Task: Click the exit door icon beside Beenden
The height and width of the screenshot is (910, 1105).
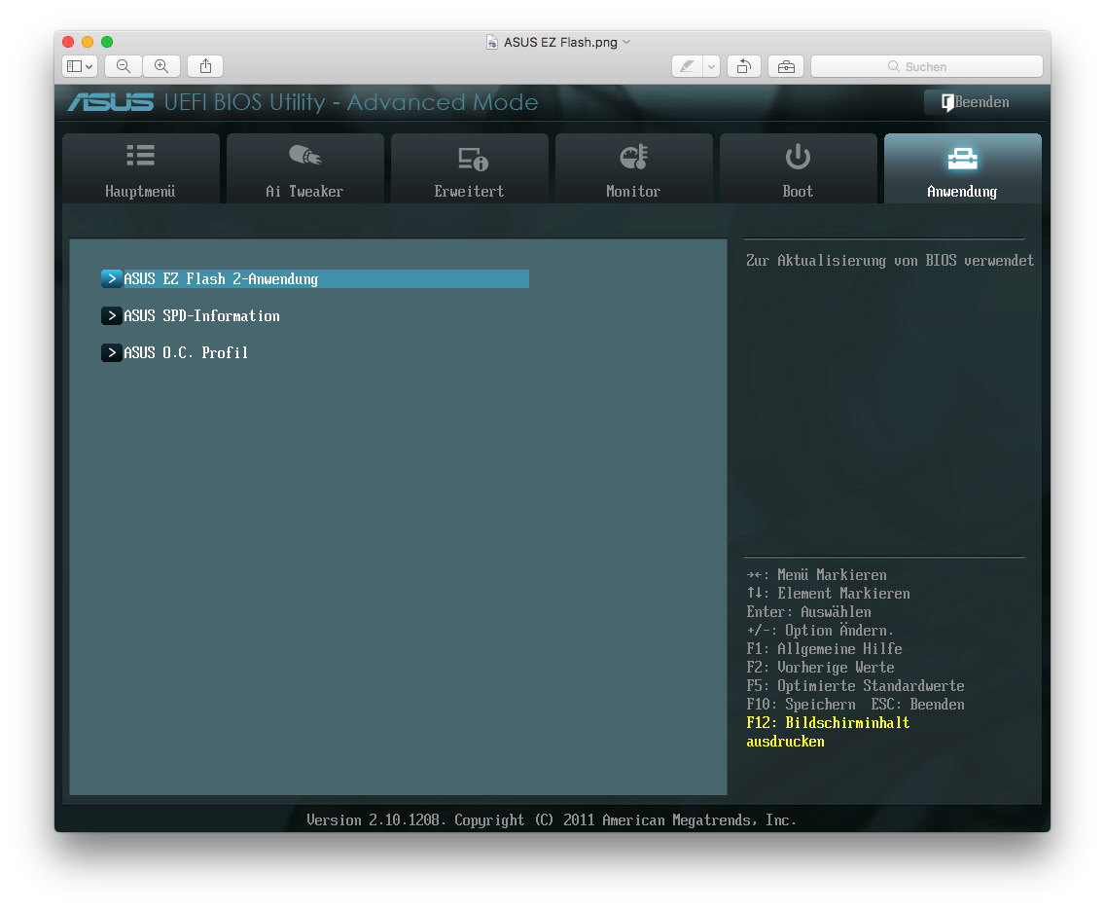Action: click(x=947, y=103)
